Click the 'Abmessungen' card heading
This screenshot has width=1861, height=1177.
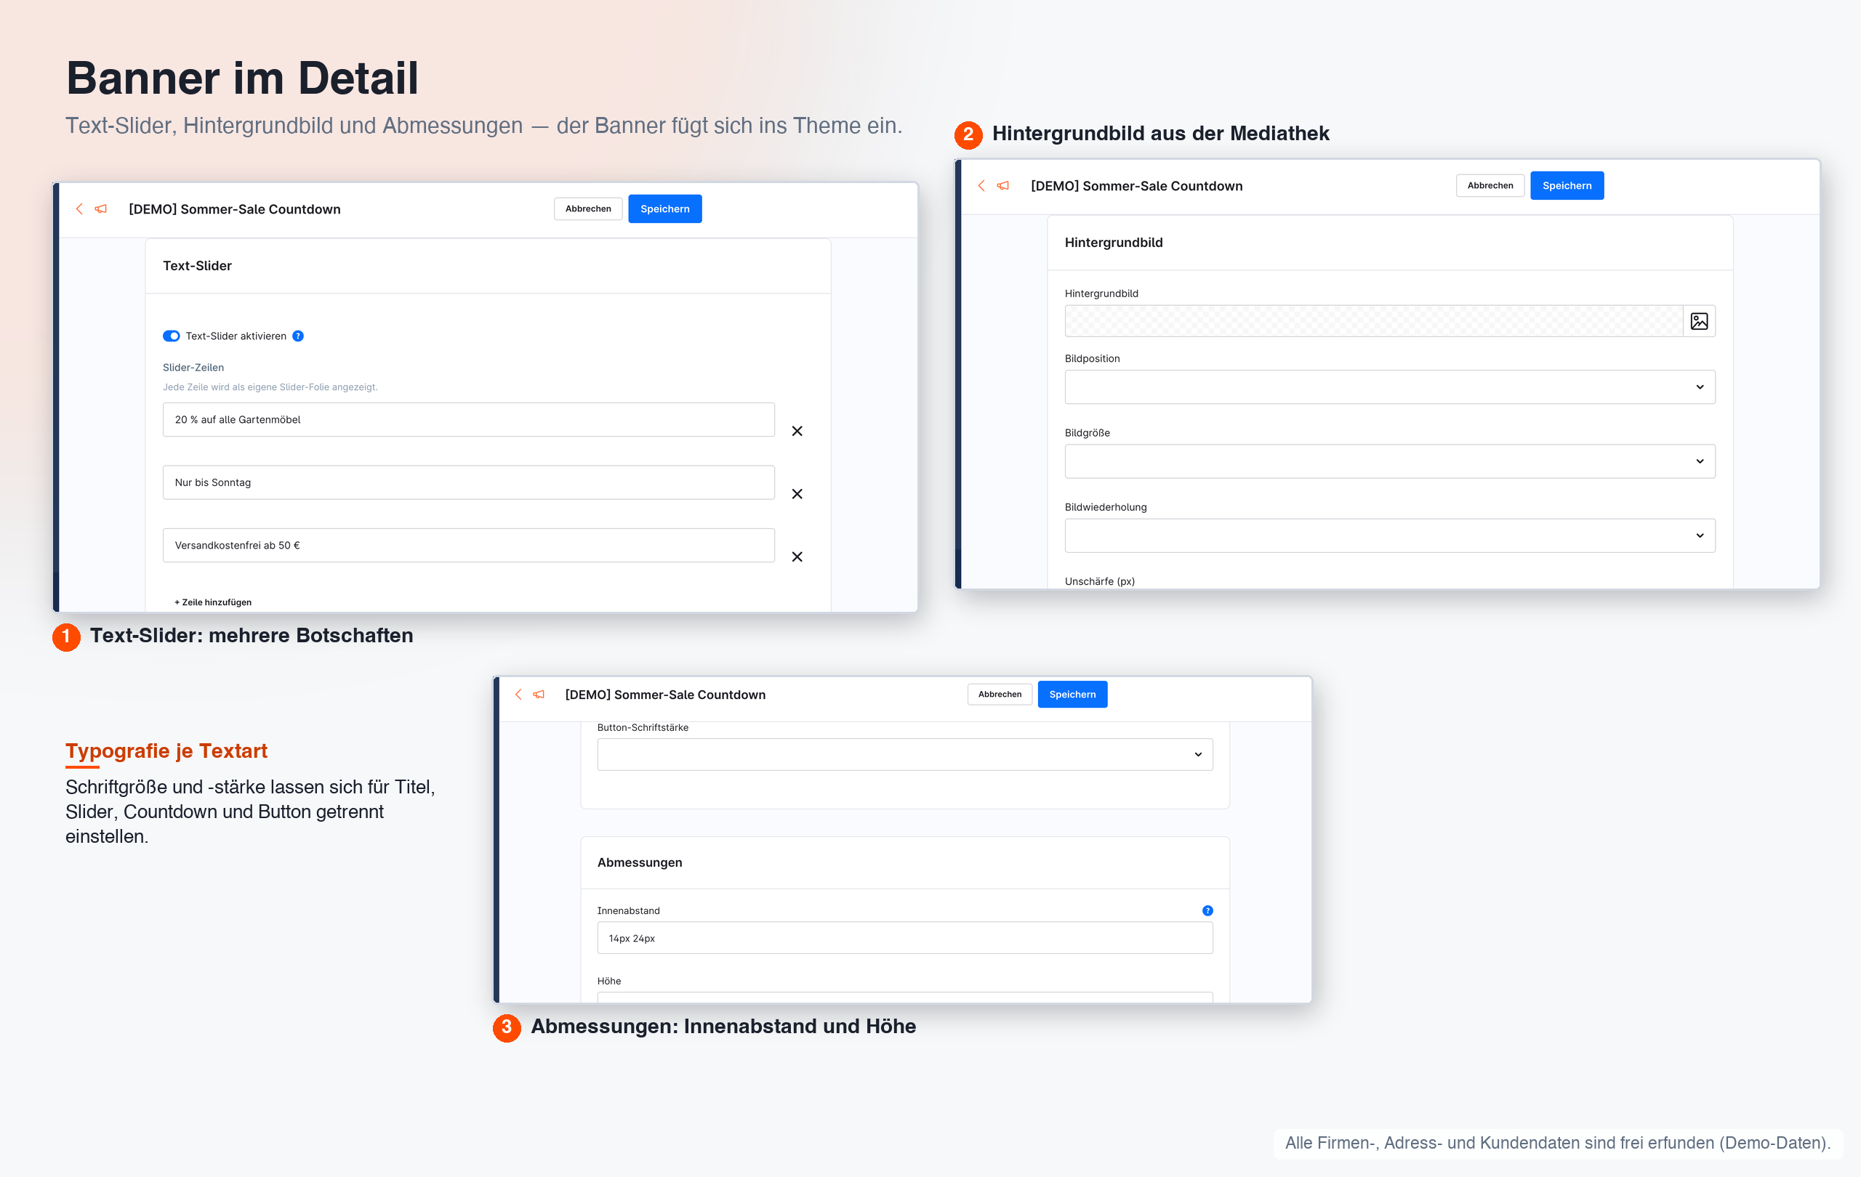point(639,862)
